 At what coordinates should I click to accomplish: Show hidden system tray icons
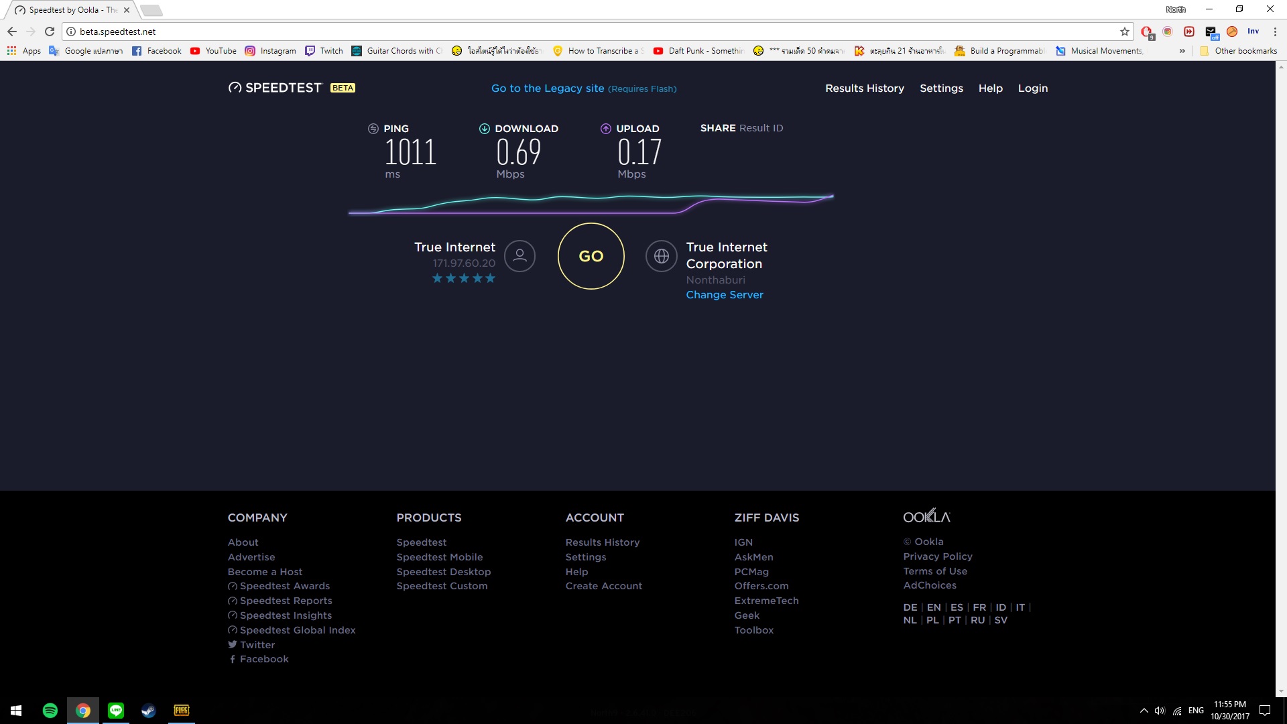pos(1144,711)
